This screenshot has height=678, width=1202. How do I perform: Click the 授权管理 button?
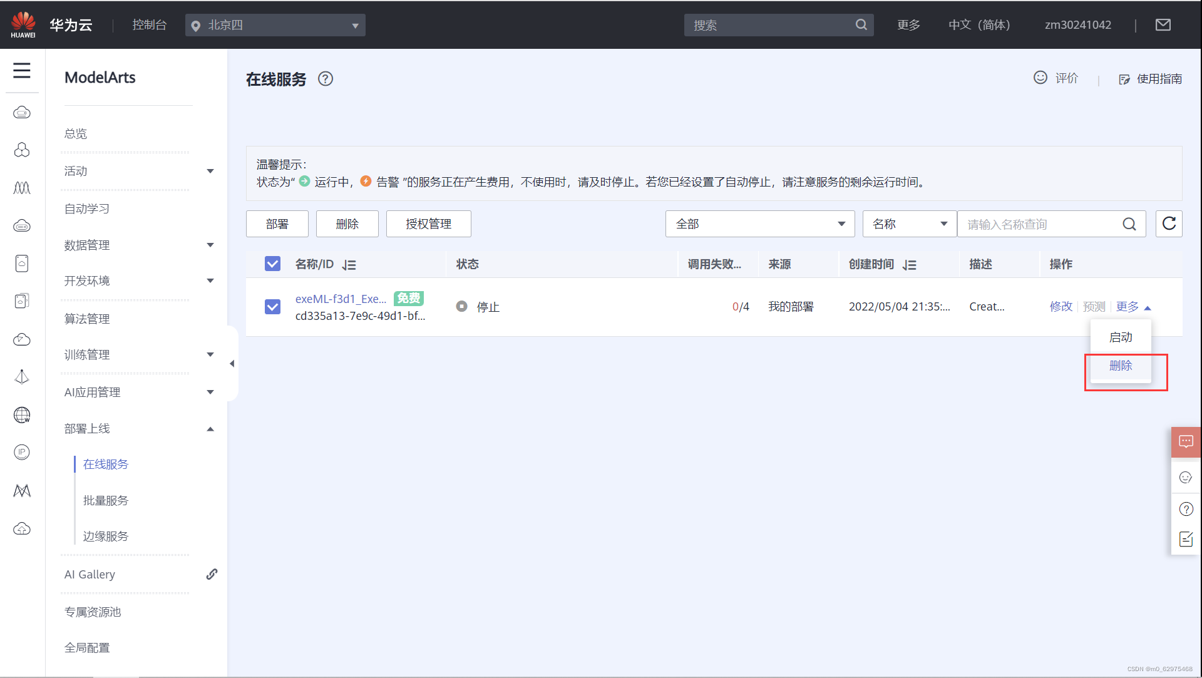tap(429, 223)
